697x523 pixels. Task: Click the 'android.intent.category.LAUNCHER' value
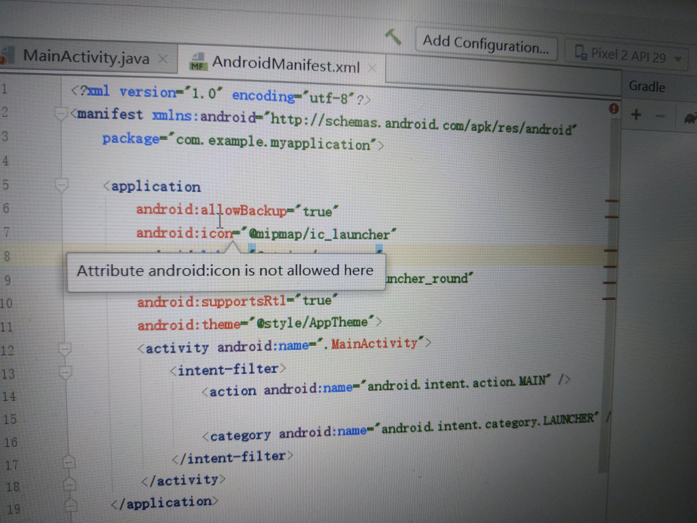pos(487,424)
